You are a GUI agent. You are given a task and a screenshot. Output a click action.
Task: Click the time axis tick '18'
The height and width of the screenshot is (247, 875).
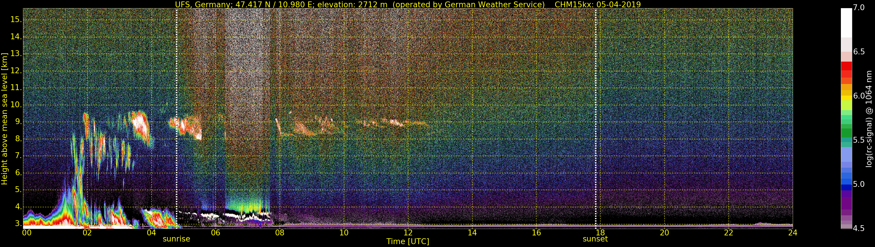pos(600,233)
